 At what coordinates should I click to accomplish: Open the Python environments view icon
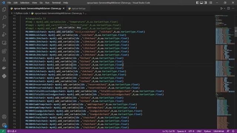tap(4, 76)
